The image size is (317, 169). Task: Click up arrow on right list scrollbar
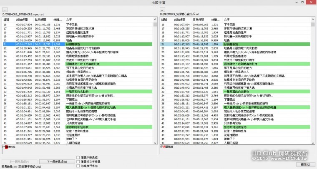click(x=313, y=19)
